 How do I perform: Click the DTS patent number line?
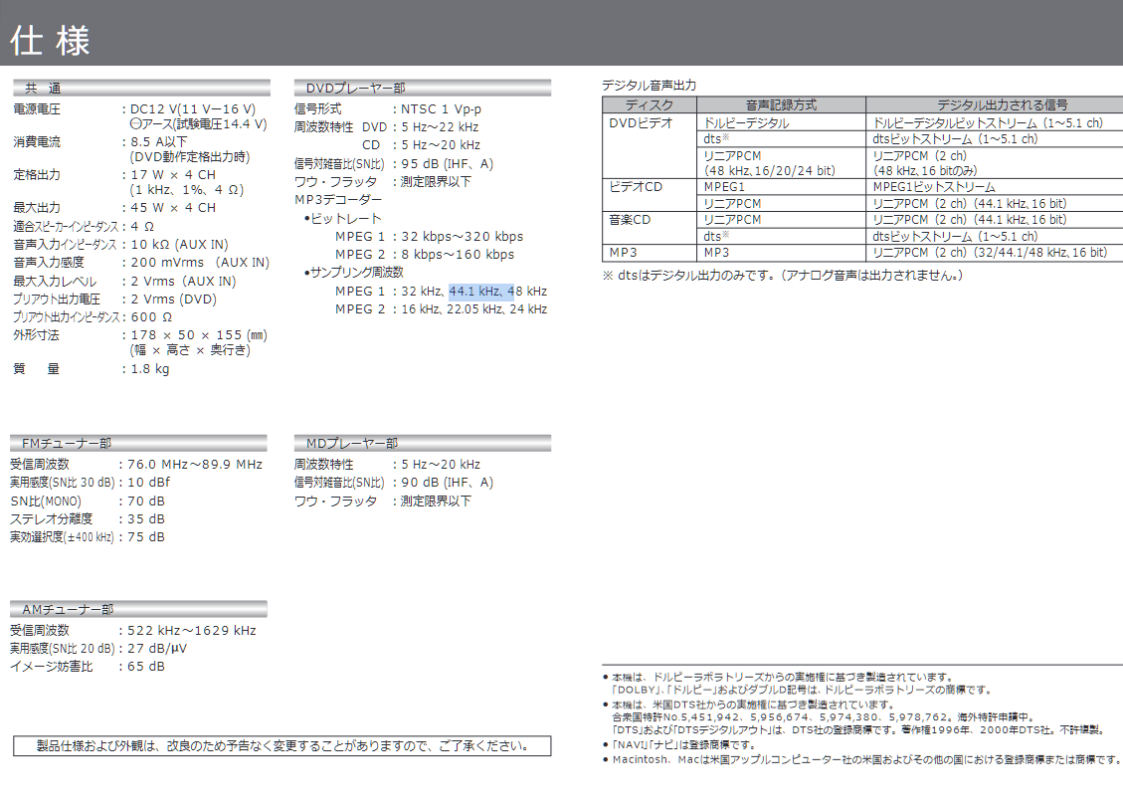[x=824, y=716]
